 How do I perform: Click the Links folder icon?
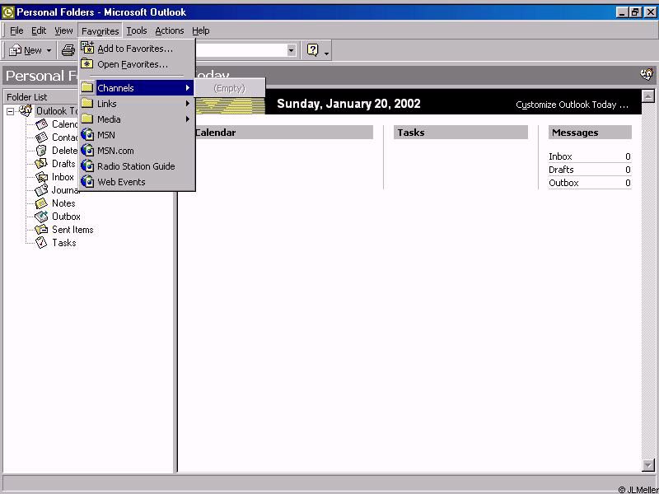[x=87, y=104]
